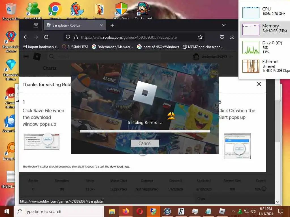Open the Roblox hamburger menu
Screen dimensions: 290x217
tap(26, 56)
